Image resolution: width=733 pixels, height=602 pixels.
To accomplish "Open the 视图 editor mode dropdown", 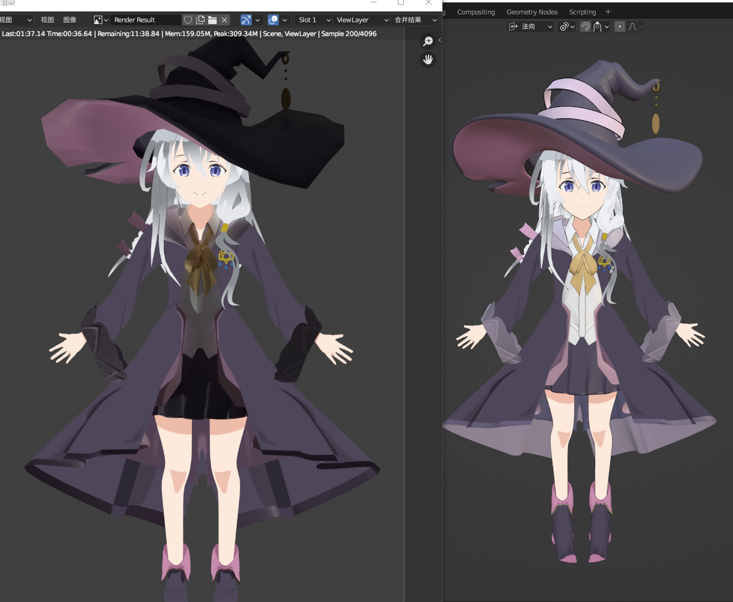I will (16, 20).
